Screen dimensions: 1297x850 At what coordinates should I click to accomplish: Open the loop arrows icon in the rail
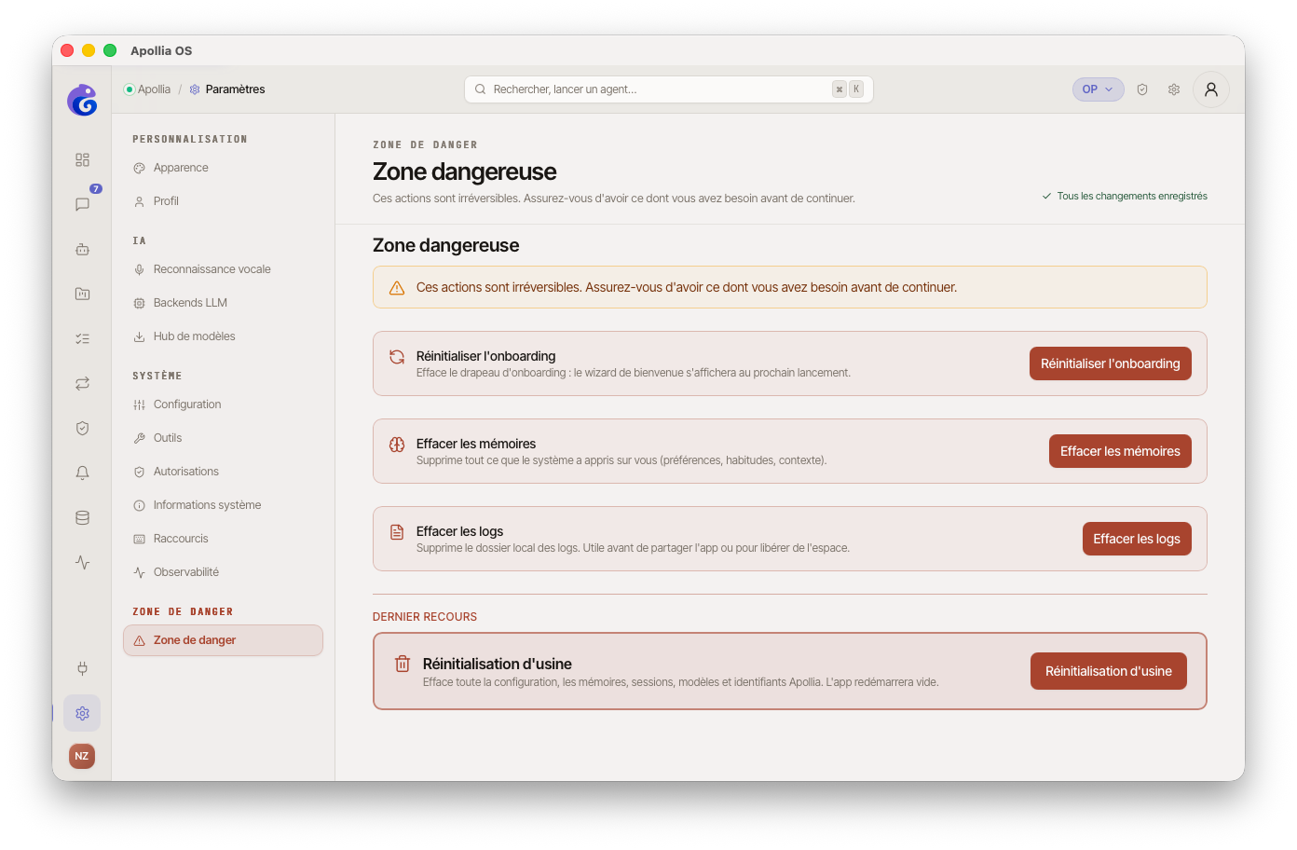82,383
